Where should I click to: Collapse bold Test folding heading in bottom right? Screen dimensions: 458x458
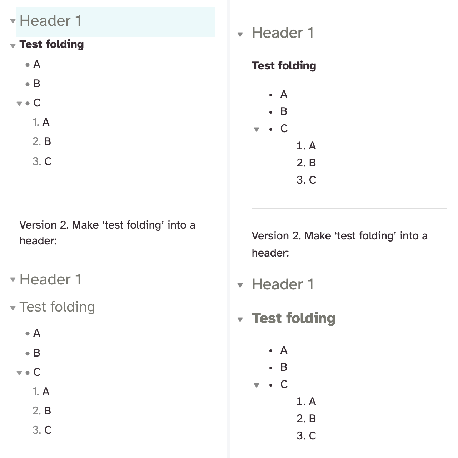(x=240, y=319)
